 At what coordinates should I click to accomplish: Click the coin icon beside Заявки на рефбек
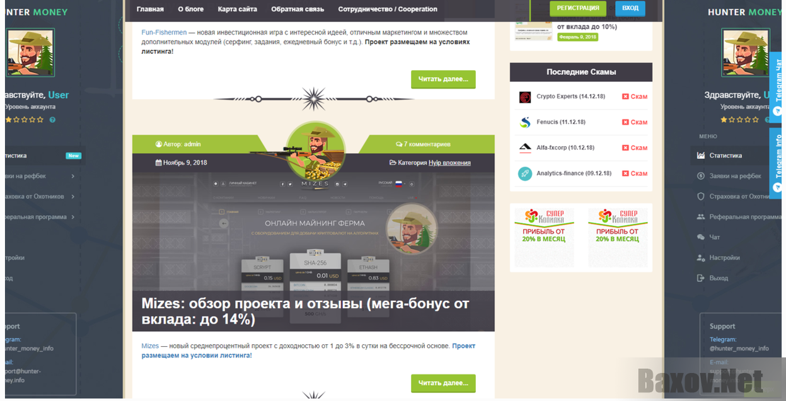click(701, 176)
